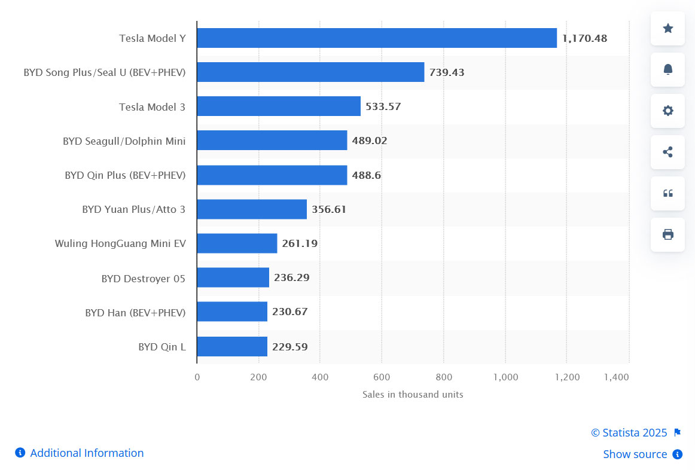Click the 229.59 value label
This screenshot has height=470, width=695.
(x=290, y=347)
